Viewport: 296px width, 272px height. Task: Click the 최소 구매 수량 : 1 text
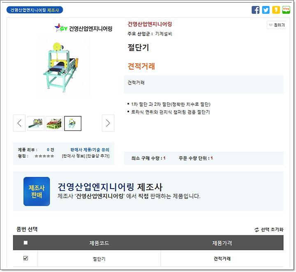pyautogui.click(x=148, y=158)
